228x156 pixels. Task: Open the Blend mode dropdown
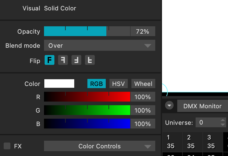(100, 46)
